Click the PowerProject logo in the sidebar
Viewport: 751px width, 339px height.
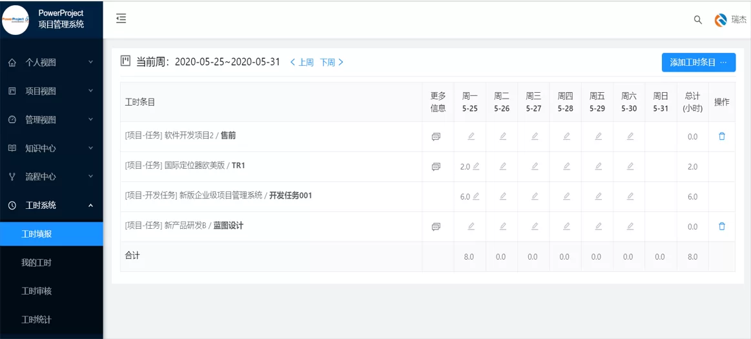pyautogui.click(x=15, y=19)
